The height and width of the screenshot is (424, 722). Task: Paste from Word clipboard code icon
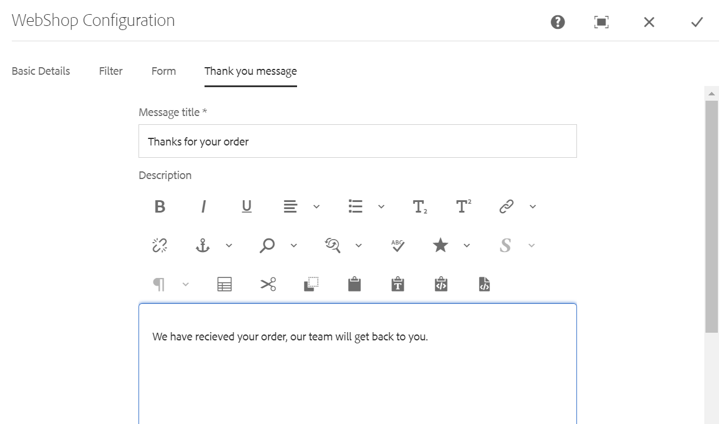441,284
